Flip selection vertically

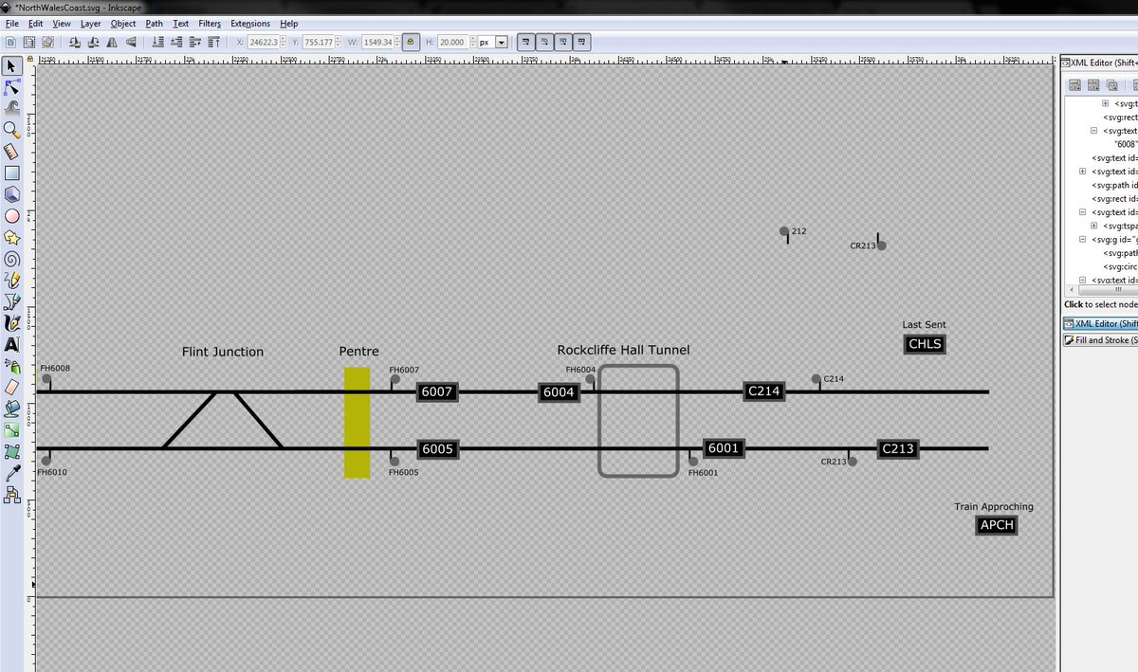131,42
